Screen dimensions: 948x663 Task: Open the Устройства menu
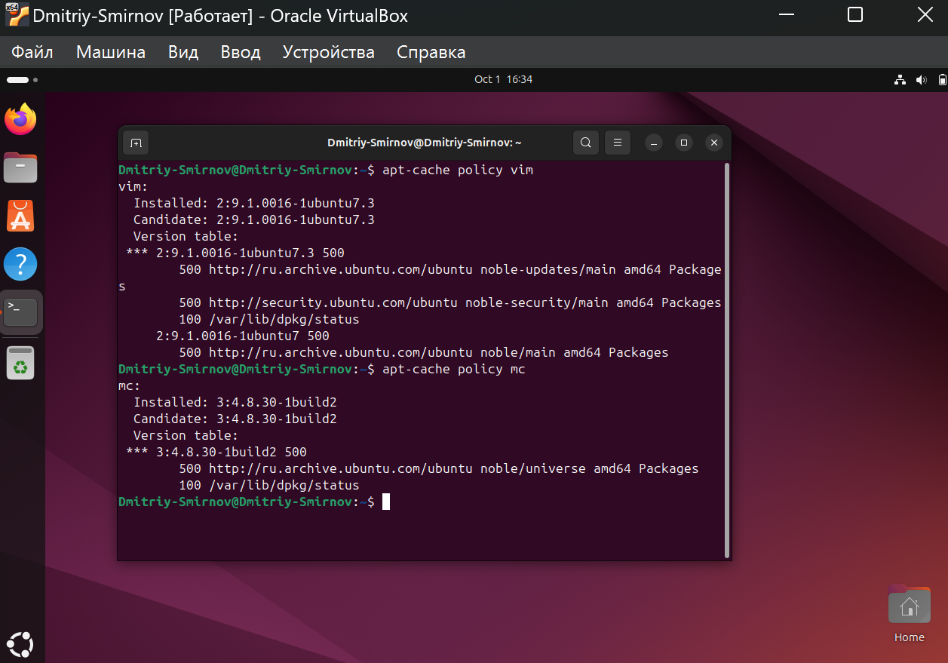(x=329, y=52)
